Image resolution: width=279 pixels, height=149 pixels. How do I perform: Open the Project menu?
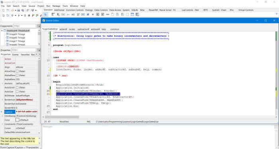pos(41,6)
